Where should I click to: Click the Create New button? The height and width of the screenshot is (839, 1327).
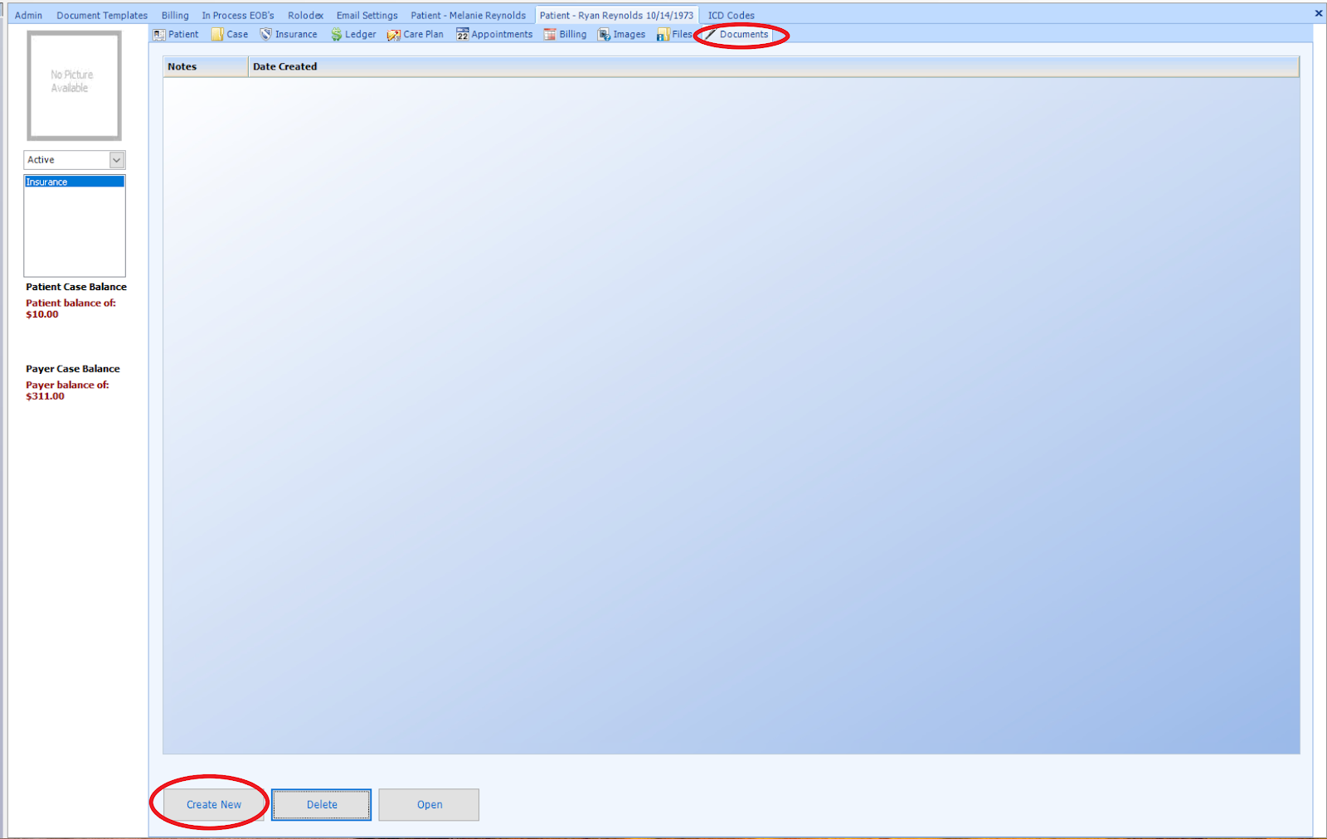click(x=212, y=804)
